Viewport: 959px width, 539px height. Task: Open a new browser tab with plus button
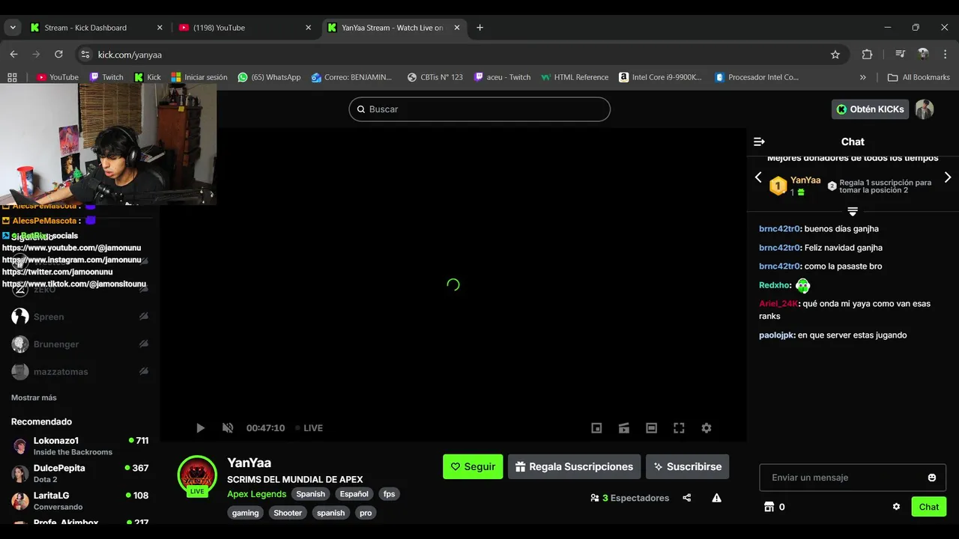[x=479, y=28]
